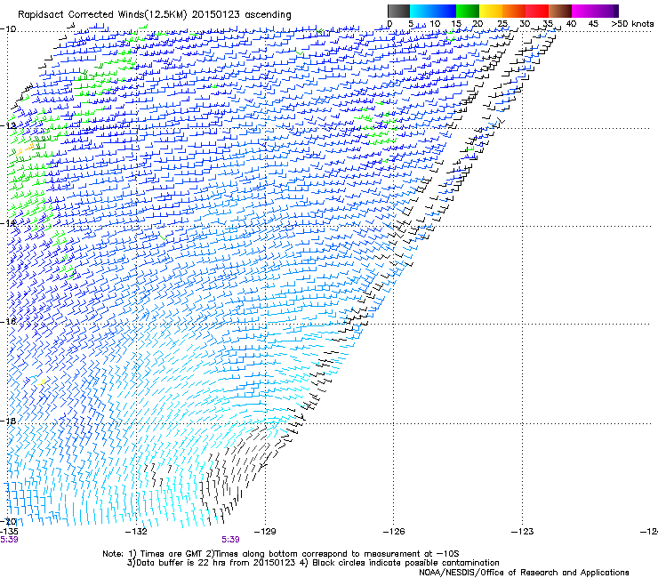The width and height of the screenshot is (658, 578).
Task: Click the '-123' longitude axis label
Action: (522, 532)
